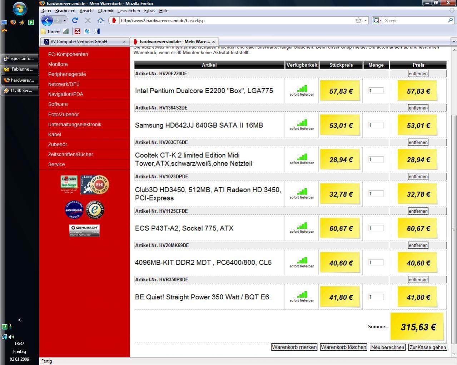Open the Monitore category link
Viewport: 457px width, 365px height.
tap(58, 64)
